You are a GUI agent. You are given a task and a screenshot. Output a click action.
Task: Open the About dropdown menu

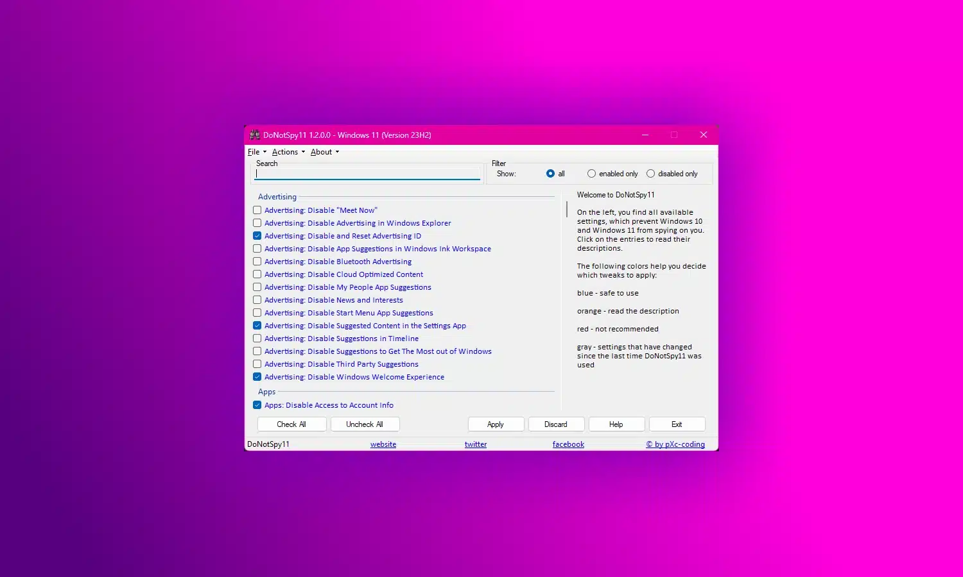coord(324,152)
